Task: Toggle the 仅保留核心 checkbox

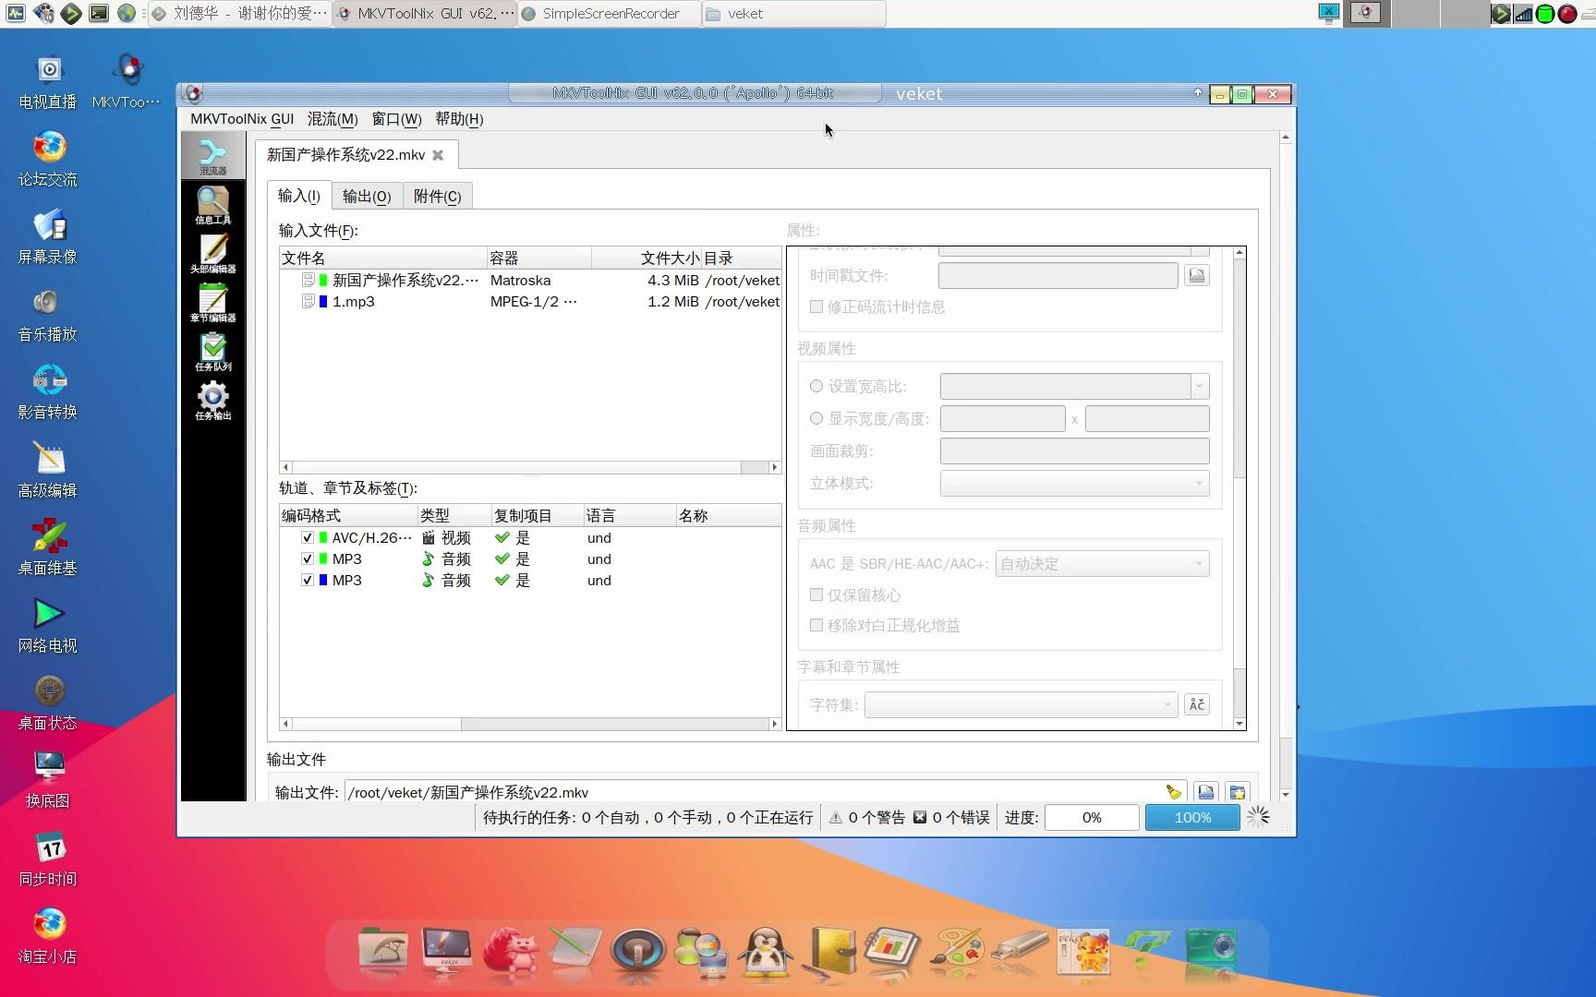Action: pyautogui.click(x=816, y=595)
